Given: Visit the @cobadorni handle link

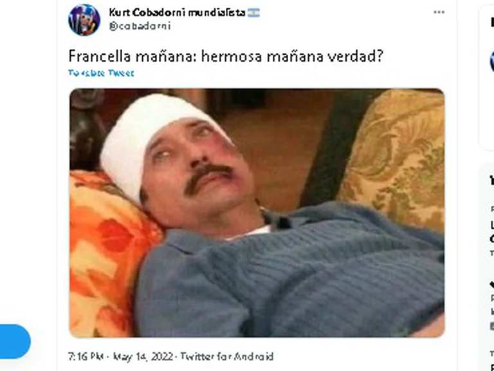Looking at the screenshot, I should (x=140, y=26).
